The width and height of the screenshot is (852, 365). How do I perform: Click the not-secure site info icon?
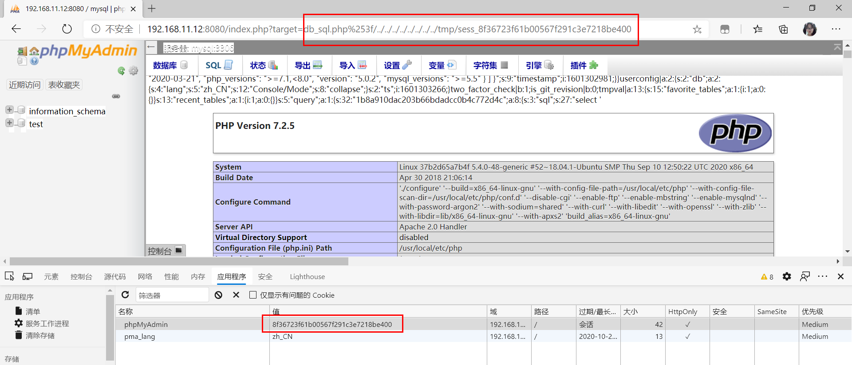95,29
